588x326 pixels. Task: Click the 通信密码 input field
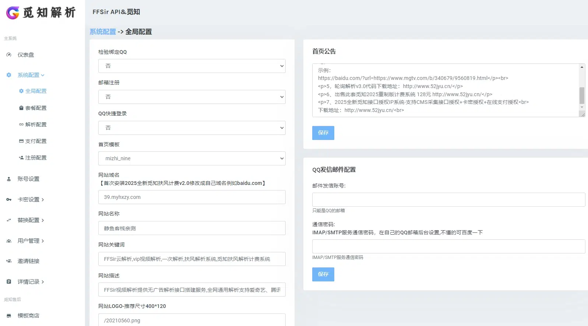pos(448,246)
